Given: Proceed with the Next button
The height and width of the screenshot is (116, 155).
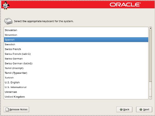Looking at the screenshot, I should 144,110.
